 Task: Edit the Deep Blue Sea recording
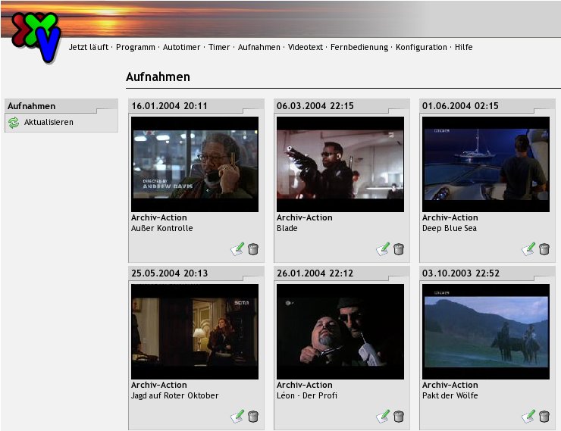528,248
